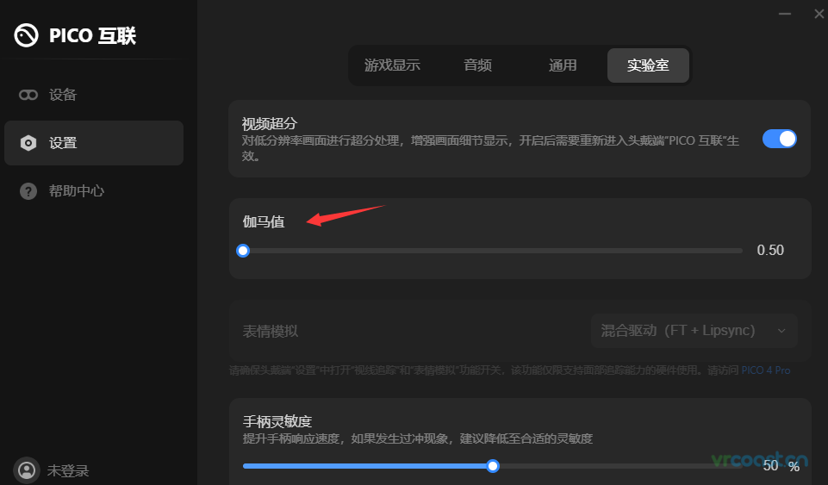The height and width of the screenshot is (485, 828).
Task: Click the 伽马值 label
Action: coord(264,221)
